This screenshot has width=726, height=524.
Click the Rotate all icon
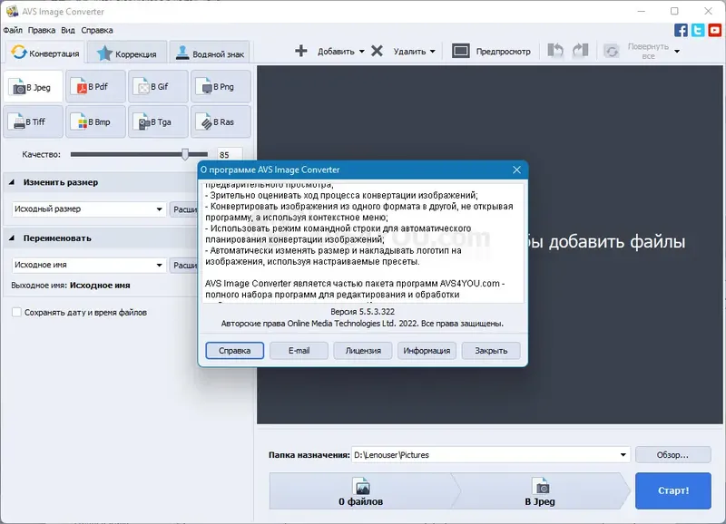[612, 51]
